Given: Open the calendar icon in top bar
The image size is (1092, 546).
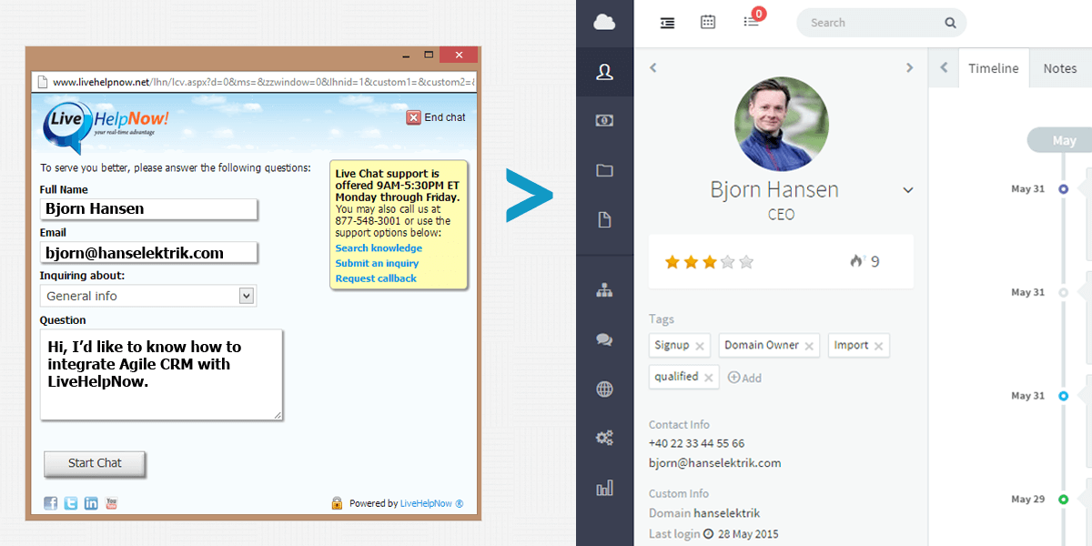Looking at the screenshot, I should (x=708, y=22).
